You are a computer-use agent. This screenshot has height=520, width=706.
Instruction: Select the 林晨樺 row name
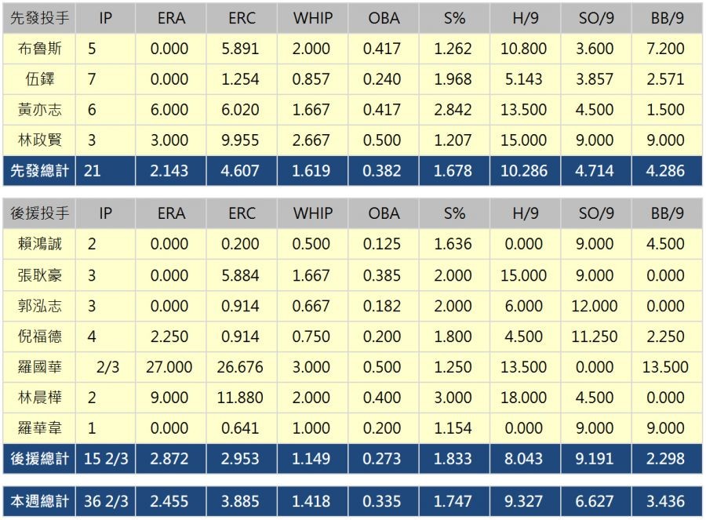(x=39, y=398)
